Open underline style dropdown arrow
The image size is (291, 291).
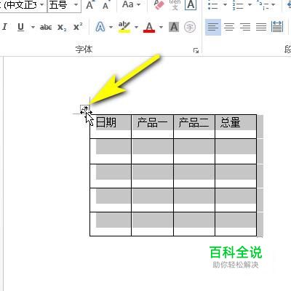click(33, 27)
